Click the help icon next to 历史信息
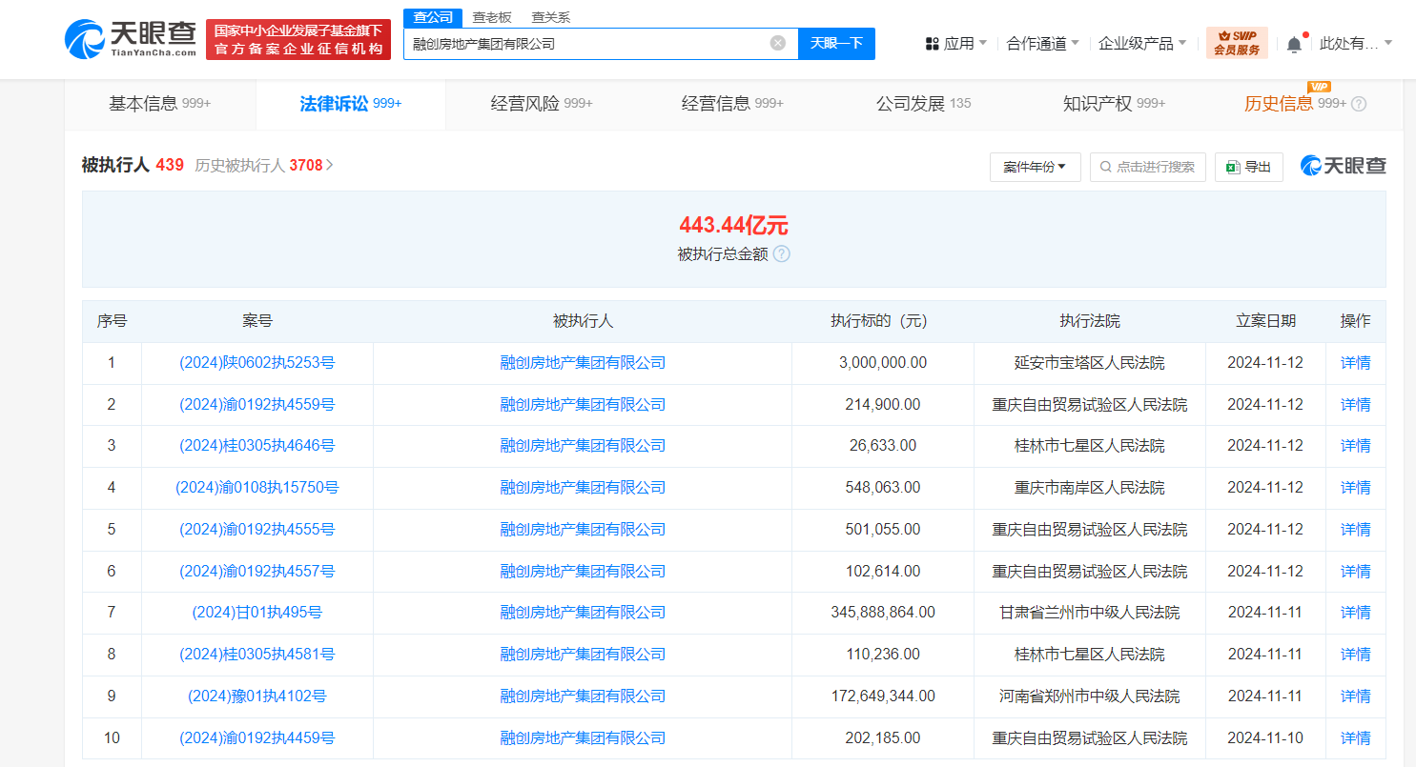The width and height of the screenshot is (1416, 767). click(1359, 104)
